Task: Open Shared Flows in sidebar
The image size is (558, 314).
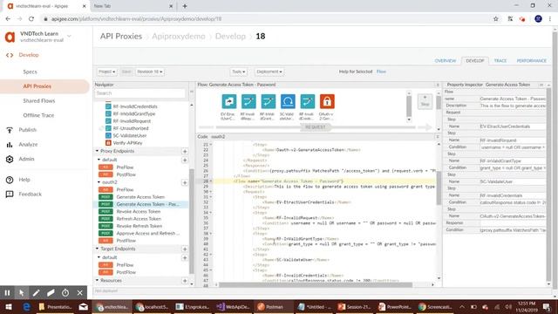Action: coord(39,101)
